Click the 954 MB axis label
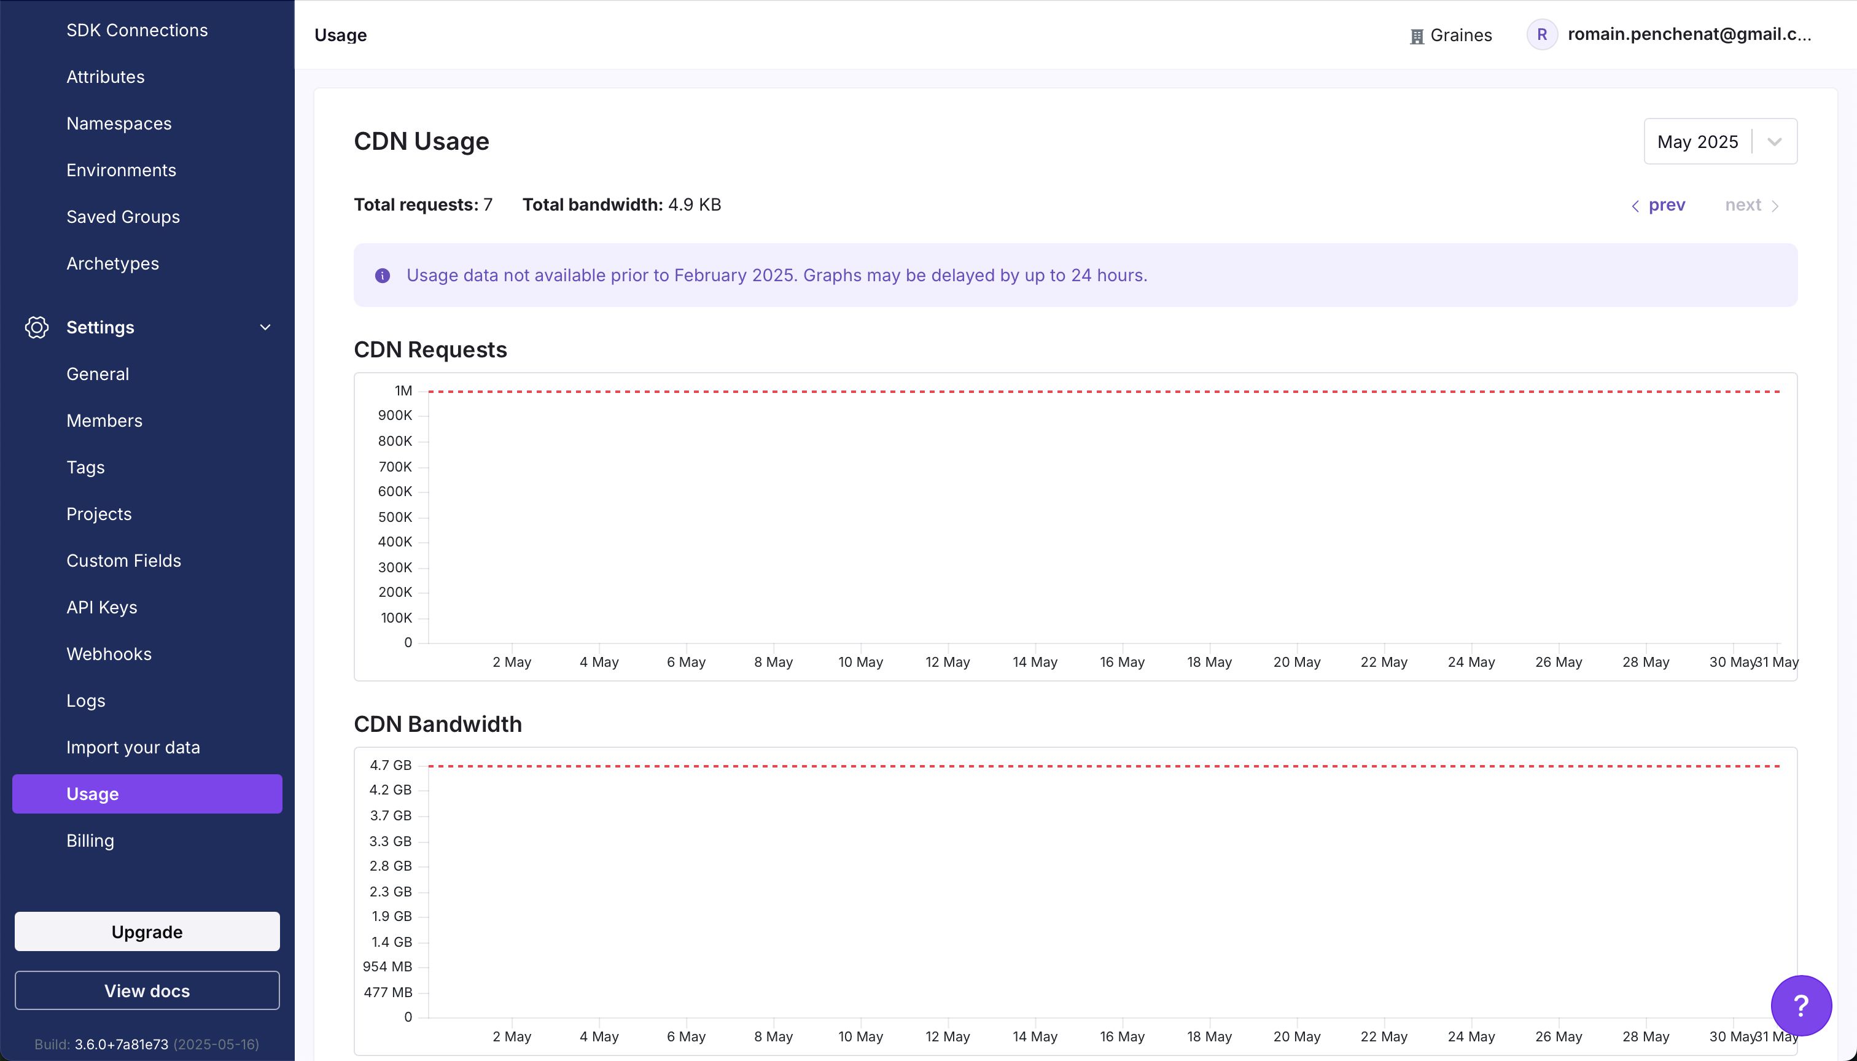The image size is (1857, 1061). coord(387,966)
